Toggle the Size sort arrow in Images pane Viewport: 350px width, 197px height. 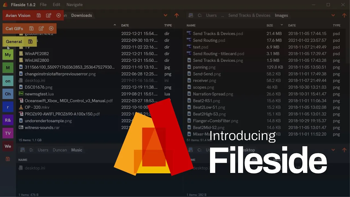(x=282, y=25)
